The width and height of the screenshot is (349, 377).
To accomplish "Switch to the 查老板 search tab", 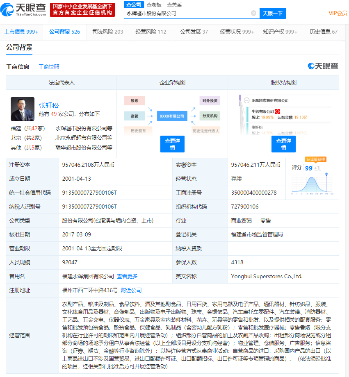I will (x=154, y=5).
